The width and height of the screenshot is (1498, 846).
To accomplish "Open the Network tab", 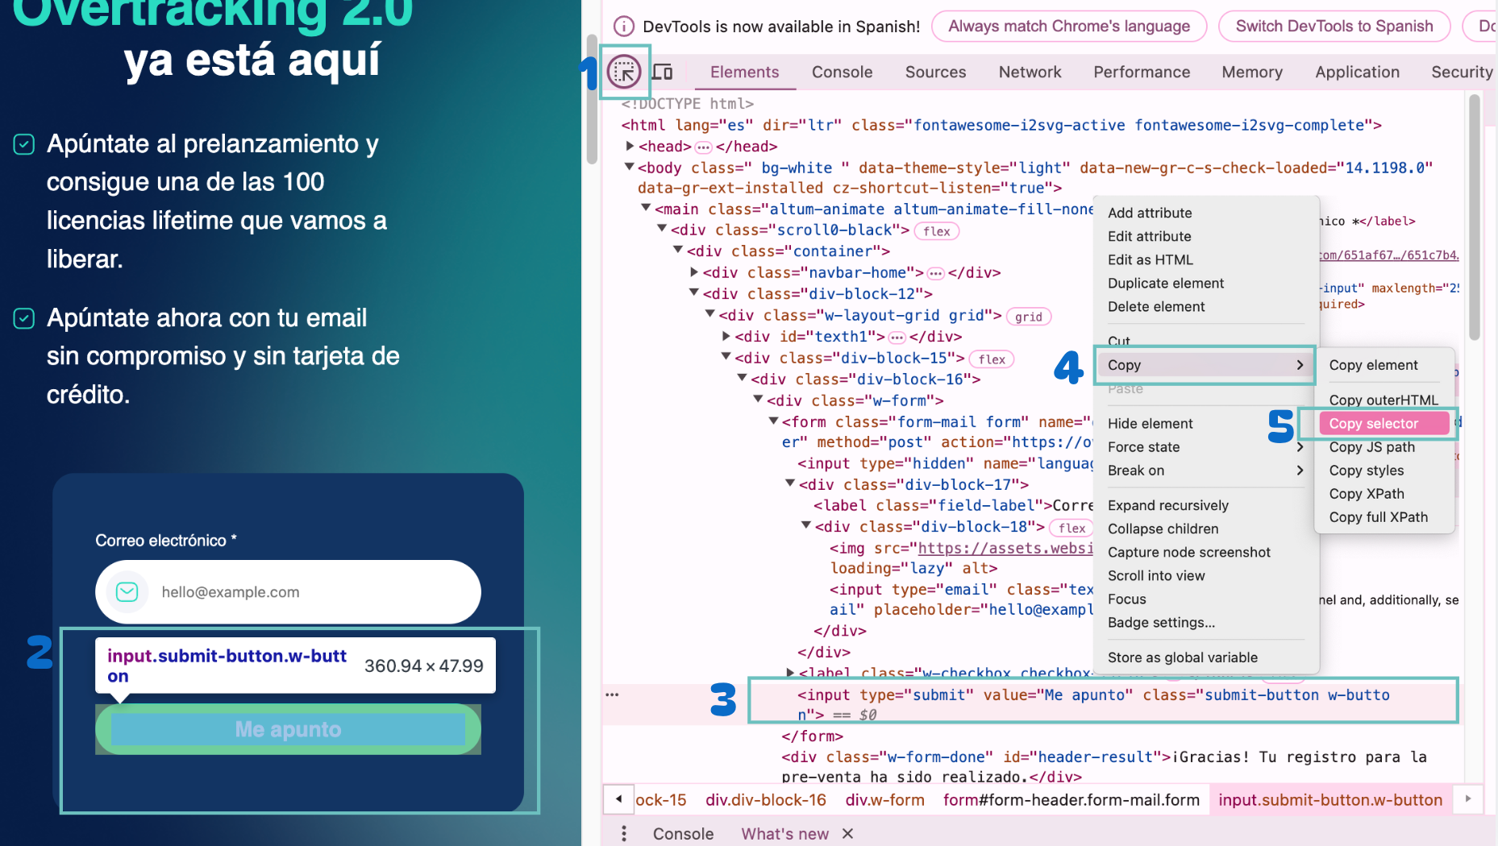I will (x=1030, y=72).
